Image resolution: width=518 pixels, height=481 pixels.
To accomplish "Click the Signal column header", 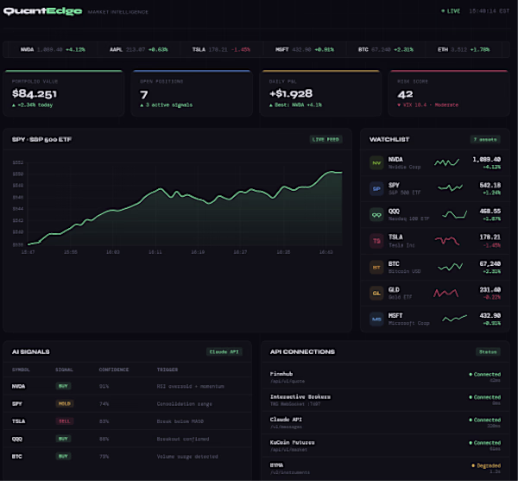I will [x=64, y=370].
